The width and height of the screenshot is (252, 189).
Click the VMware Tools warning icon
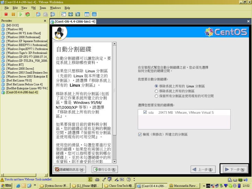pyautogui.click(x=2, y=180)
